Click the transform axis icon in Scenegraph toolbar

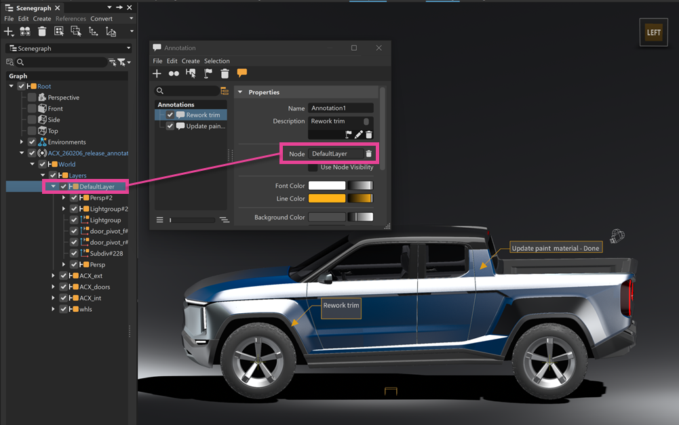coord(93,31)
